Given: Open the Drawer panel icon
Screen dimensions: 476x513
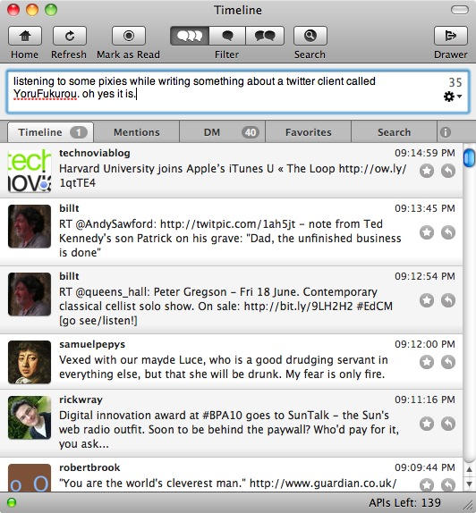Looking at the screenshot, I should click(x=450, y=36).
